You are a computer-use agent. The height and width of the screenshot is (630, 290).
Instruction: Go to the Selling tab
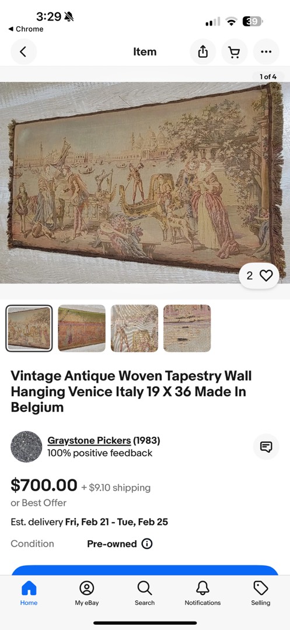(x=261, y=593)
